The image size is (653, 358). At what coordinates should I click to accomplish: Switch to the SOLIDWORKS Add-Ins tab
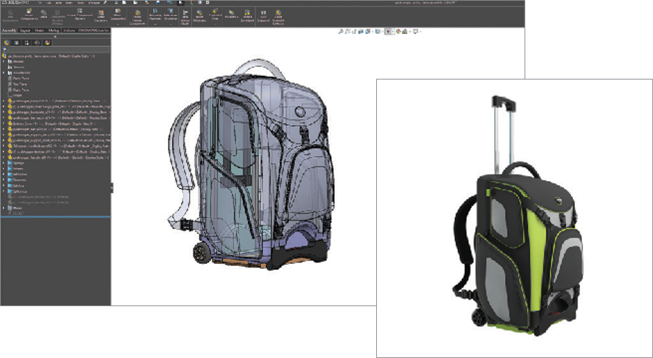(93, 30)
